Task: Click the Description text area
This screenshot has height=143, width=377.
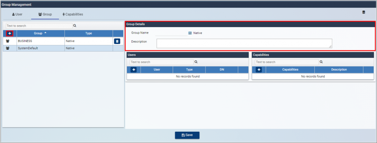Action: (244, 44)
